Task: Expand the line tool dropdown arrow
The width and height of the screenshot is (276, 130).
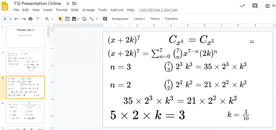Action: click(97, 19)
